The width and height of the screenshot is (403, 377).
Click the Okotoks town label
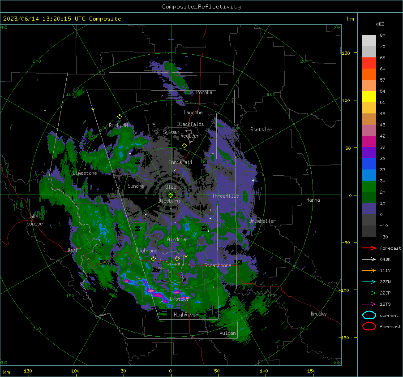coord(180,299)
